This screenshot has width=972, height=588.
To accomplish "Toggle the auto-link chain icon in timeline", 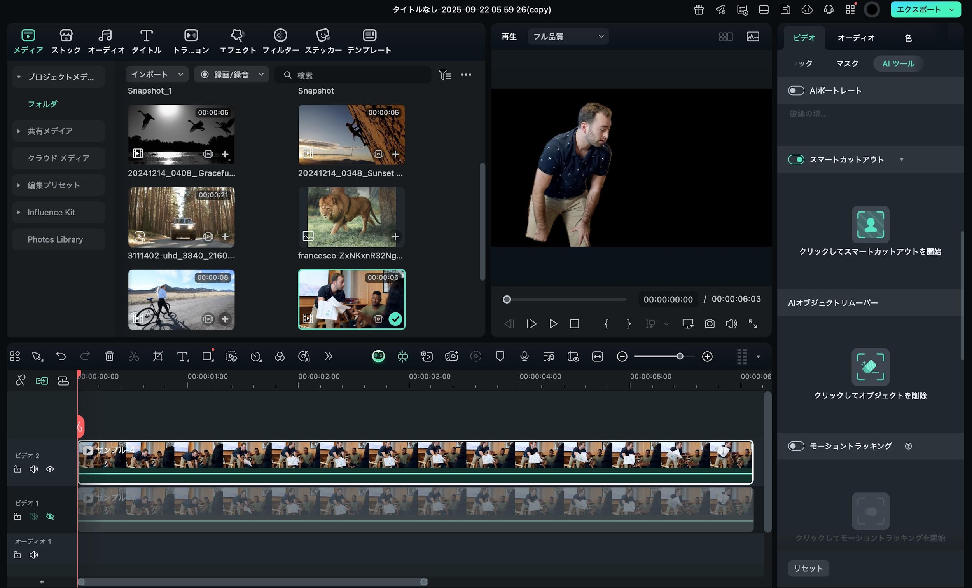I will coord(42,380).
